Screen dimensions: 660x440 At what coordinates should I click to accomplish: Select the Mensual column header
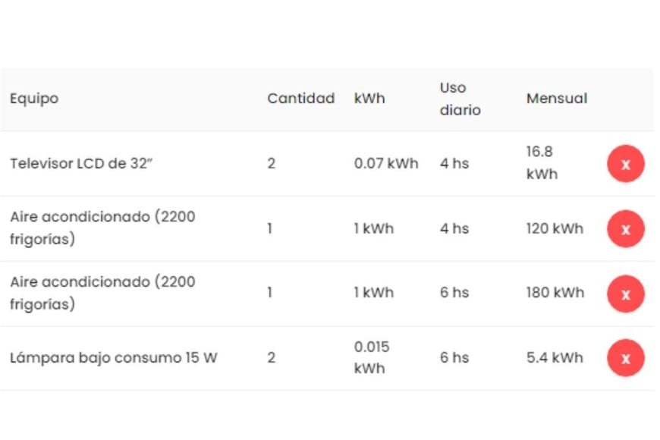point(556,99)
